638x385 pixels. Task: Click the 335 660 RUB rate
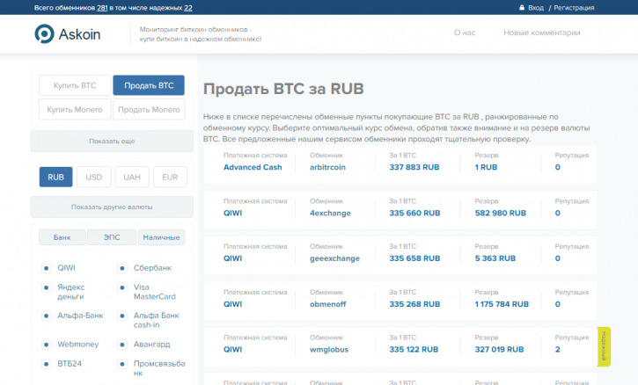[x=414, y=213]
